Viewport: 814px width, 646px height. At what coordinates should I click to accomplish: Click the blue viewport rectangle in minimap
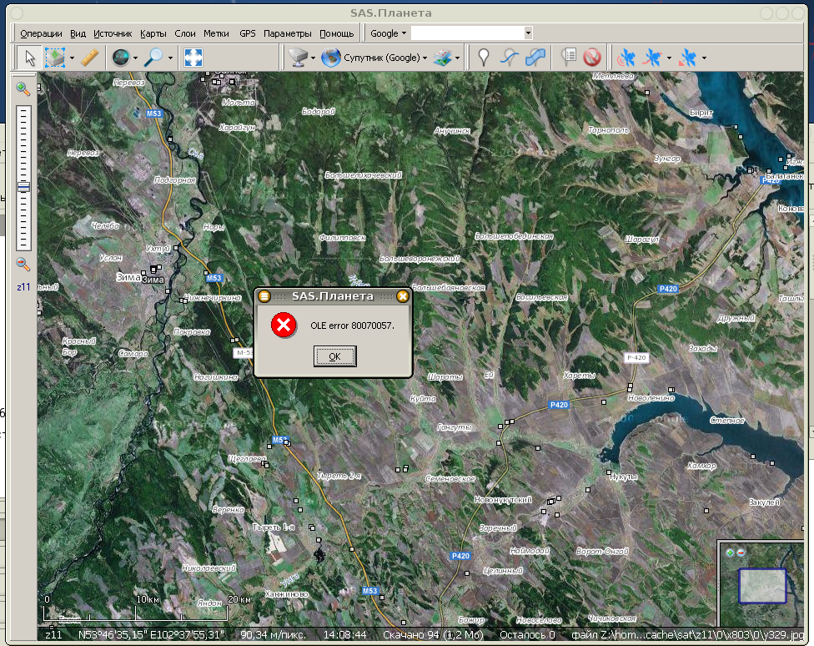(x=762, y=585)
